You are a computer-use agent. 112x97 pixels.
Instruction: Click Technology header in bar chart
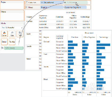104,37
